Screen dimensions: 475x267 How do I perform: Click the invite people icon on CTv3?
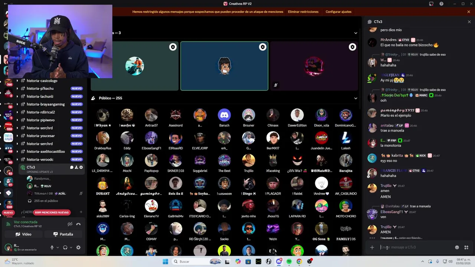point(76,167)
